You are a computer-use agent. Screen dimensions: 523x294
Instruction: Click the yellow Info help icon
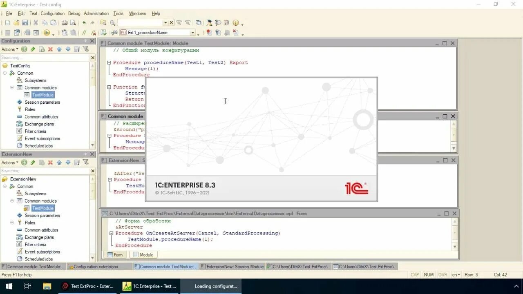click(x=236, y=23)
